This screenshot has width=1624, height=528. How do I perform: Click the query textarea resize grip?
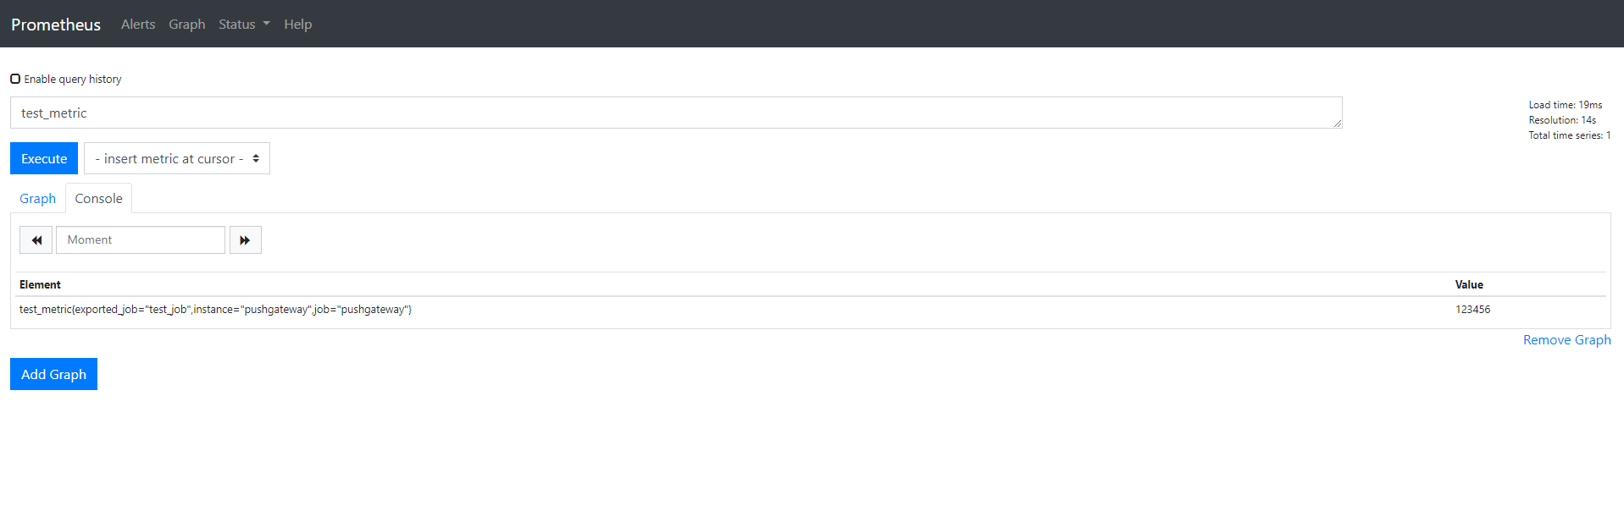1338,124
